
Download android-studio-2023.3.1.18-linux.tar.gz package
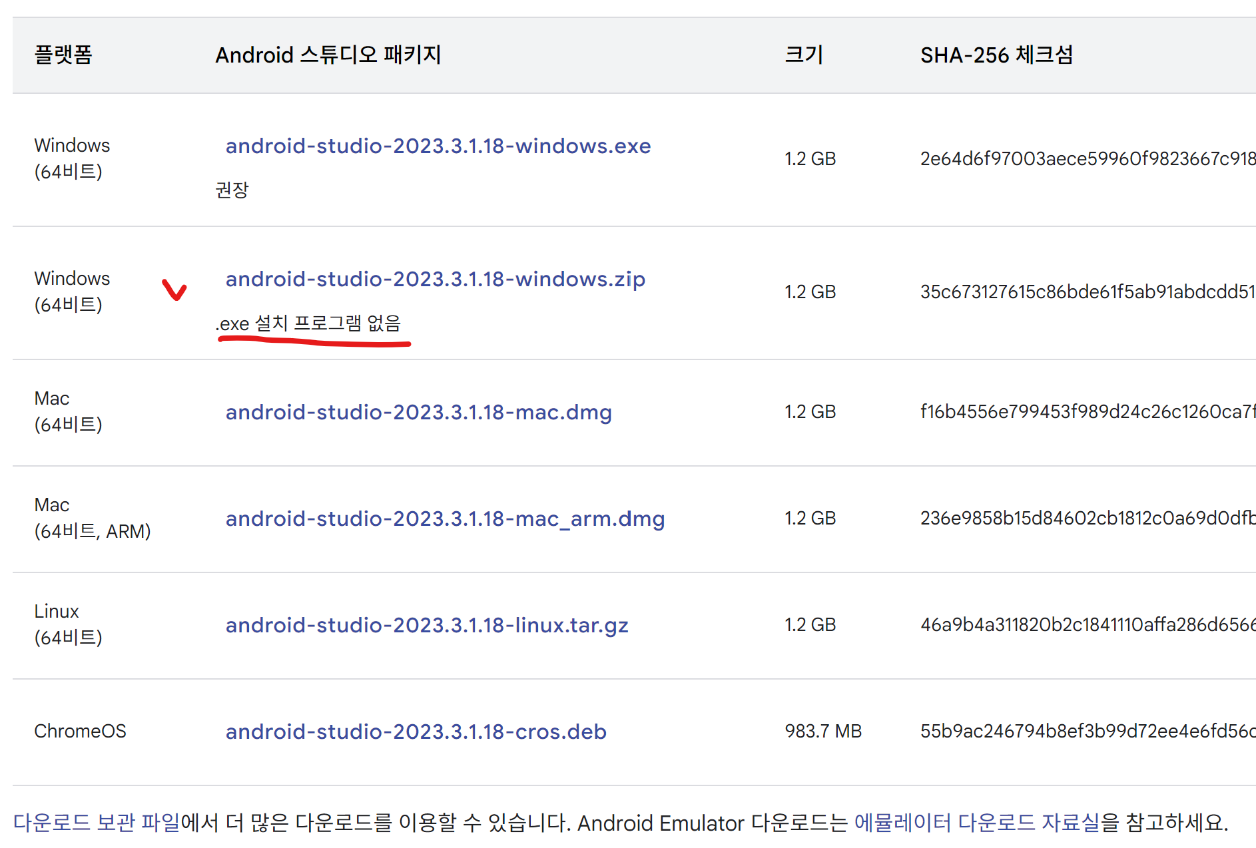427,625
